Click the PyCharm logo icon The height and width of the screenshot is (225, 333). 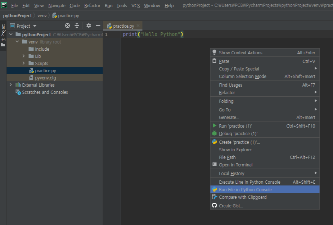pyautogui.click(x=4, y=5)
